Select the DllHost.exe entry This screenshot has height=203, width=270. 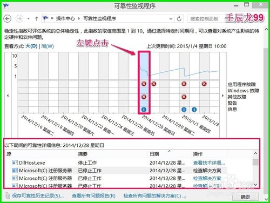click(x=32, y=163)
